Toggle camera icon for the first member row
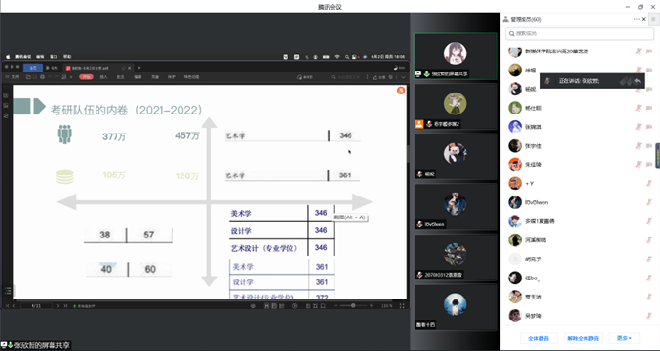This screenshot has width=660, height=351. (x=649, y=52)
